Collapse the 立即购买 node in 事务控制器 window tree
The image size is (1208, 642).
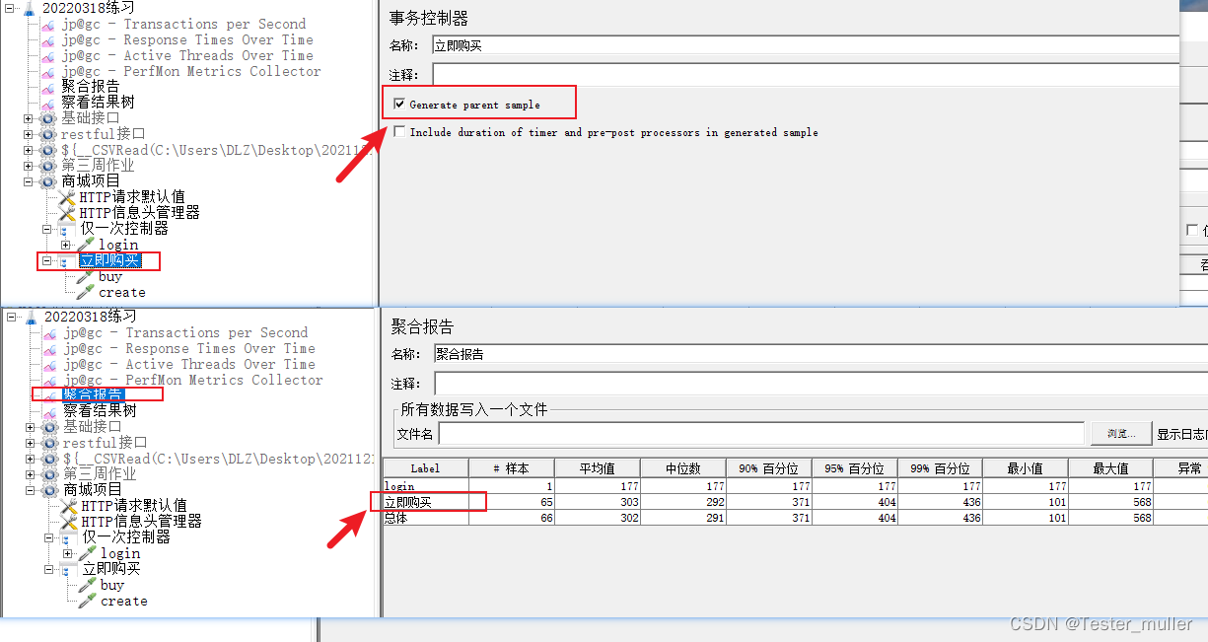(47, 261)
